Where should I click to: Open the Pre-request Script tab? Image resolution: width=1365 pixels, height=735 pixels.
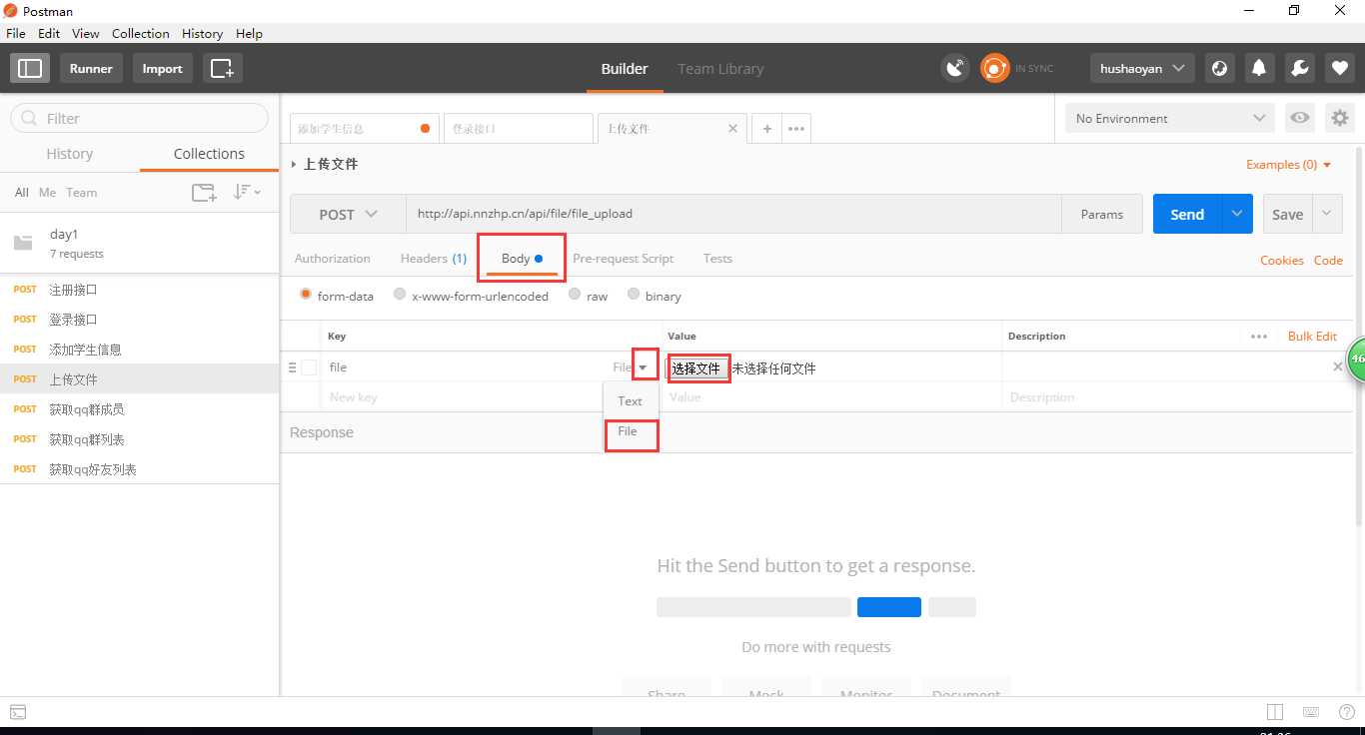pos(623,258)
